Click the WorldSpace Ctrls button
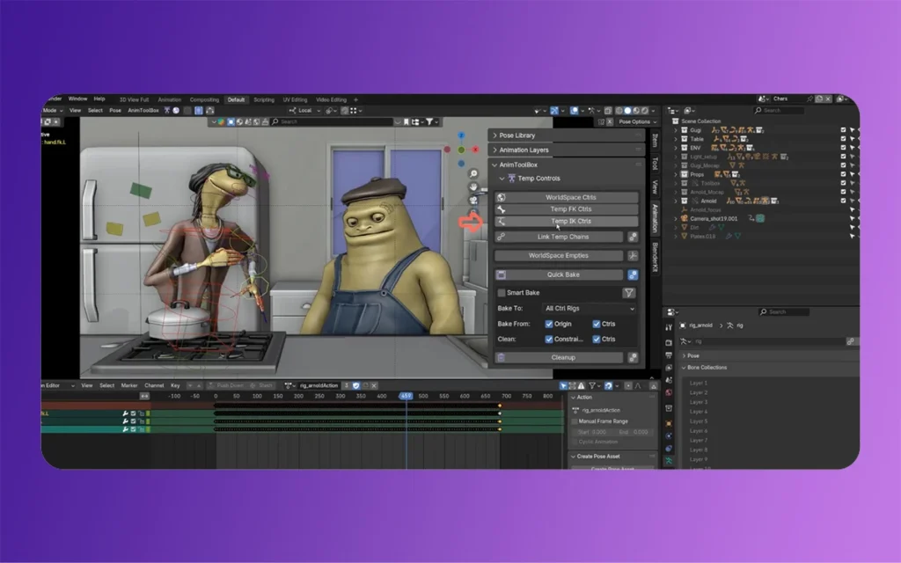 pos(567,197)
